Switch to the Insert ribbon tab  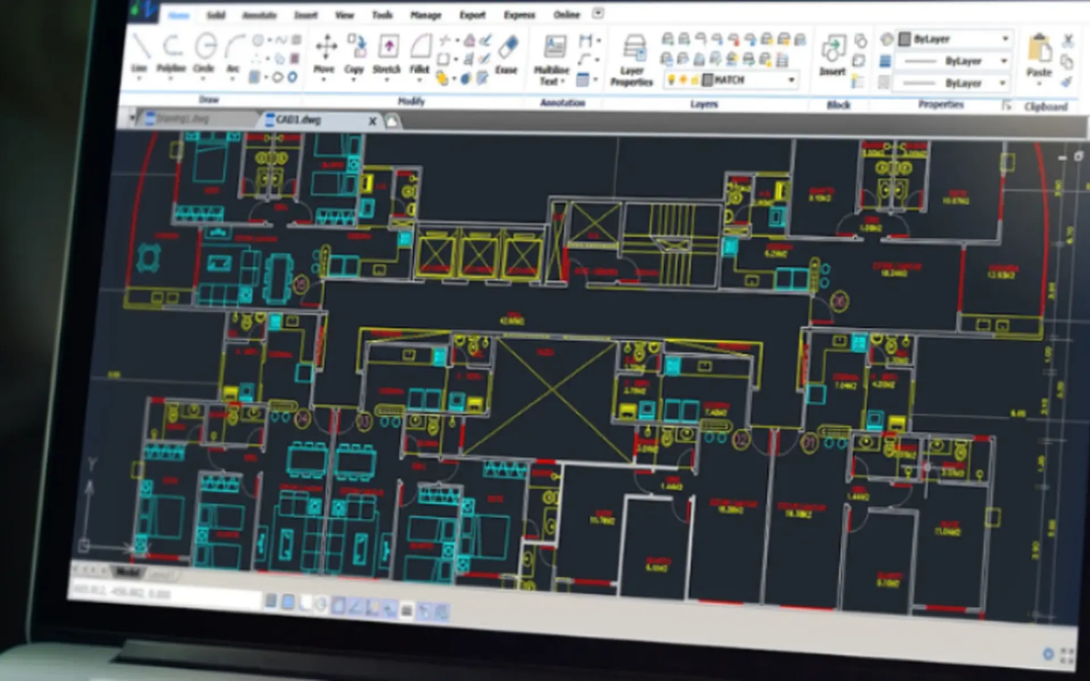[305, 15]
